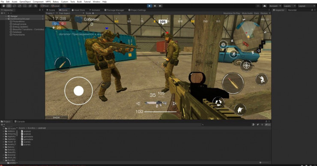Tap the in-game aim crosshair icon
The image size is (317, 166).
tap(246, 65)
